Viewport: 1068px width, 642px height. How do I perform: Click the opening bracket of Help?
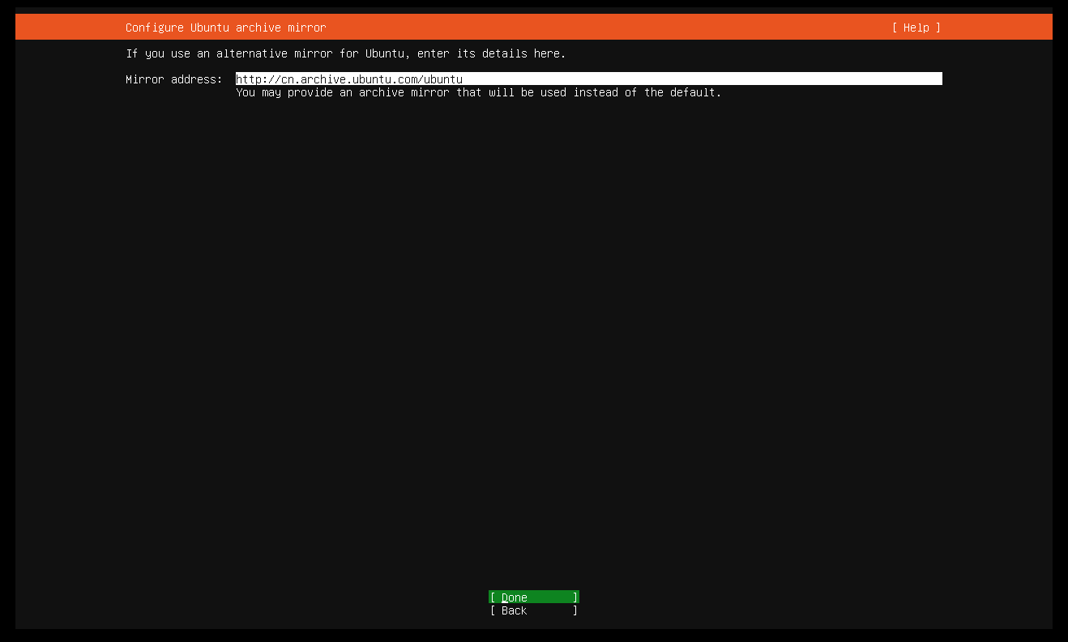pyautogui.click(x=895, y=28)
